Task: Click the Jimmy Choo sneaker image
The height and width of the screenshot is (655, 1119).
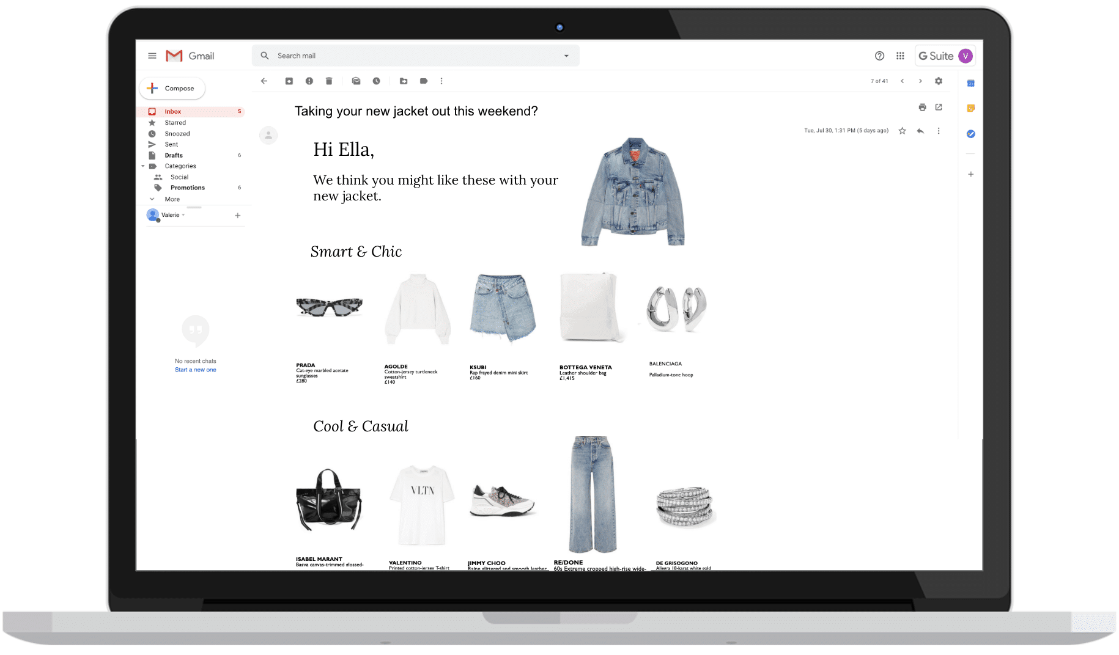Action: pyautogui.click(x=502, y=501)
